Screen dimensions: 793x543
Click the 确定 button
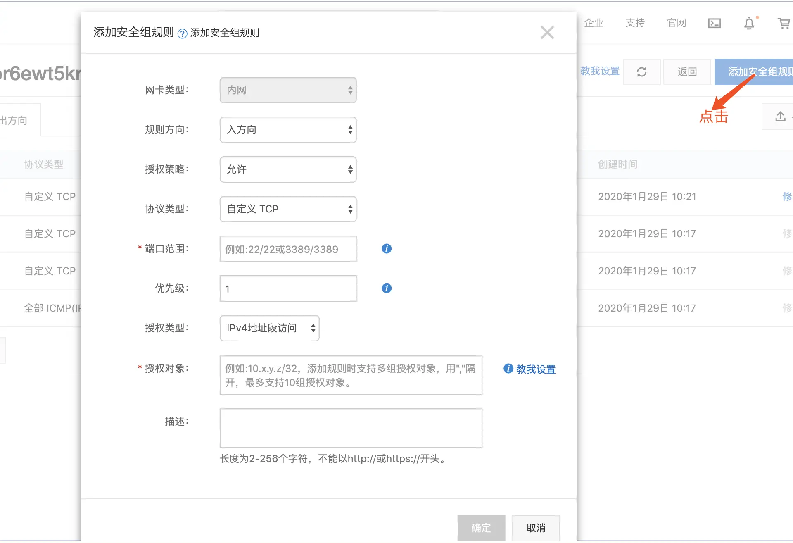(x=481, y=528)
